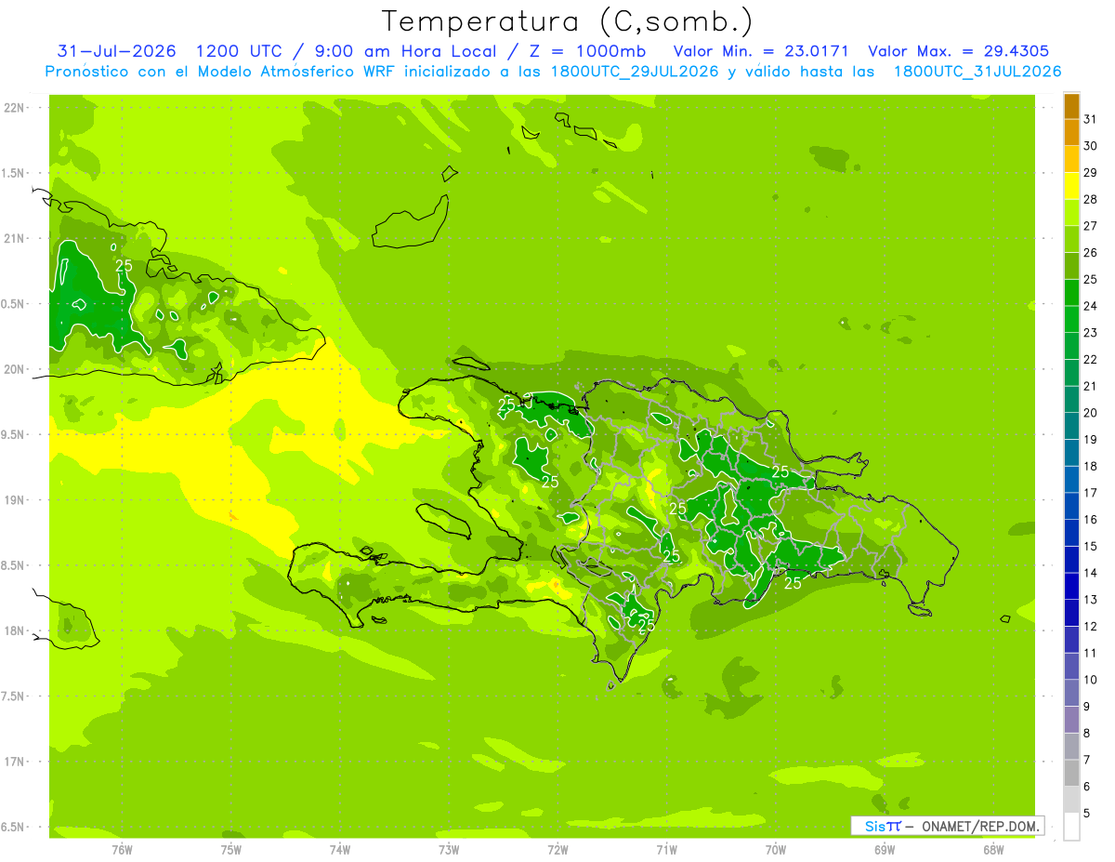Click the "7.5N" latitude label
This screenshot has height=862, width=1115.
coord(15,696)
